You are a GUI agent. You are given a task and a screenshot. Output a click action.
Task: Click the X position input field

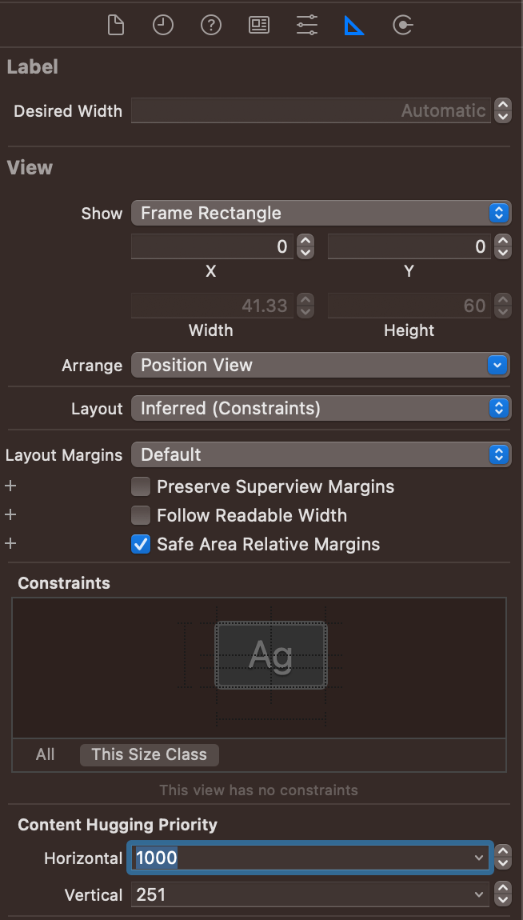click(x=212, y=247)
